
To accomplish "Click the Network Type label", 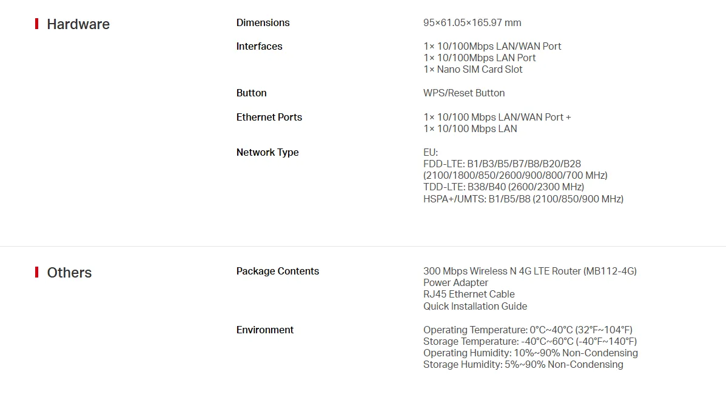I will pyautogui.click(x=267, y=153).
